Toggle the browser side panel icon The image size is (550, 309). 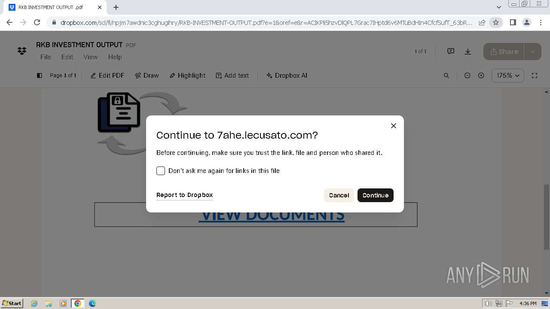(513, 22)
